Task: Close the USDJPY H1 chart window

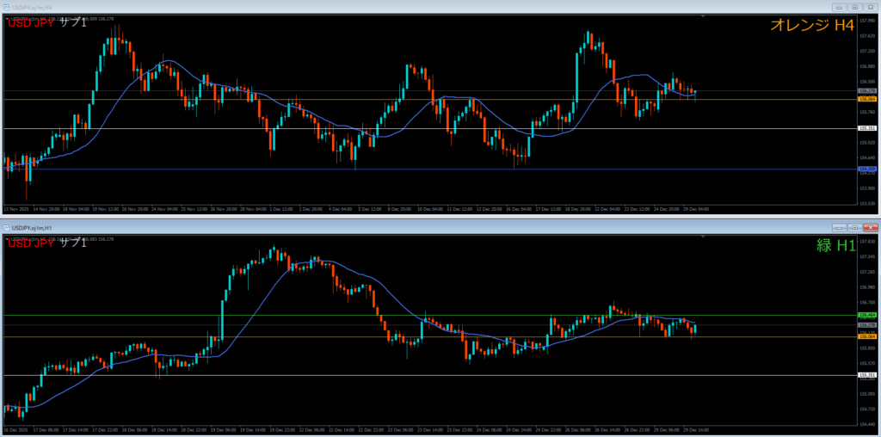Action: tap(869, 227)
